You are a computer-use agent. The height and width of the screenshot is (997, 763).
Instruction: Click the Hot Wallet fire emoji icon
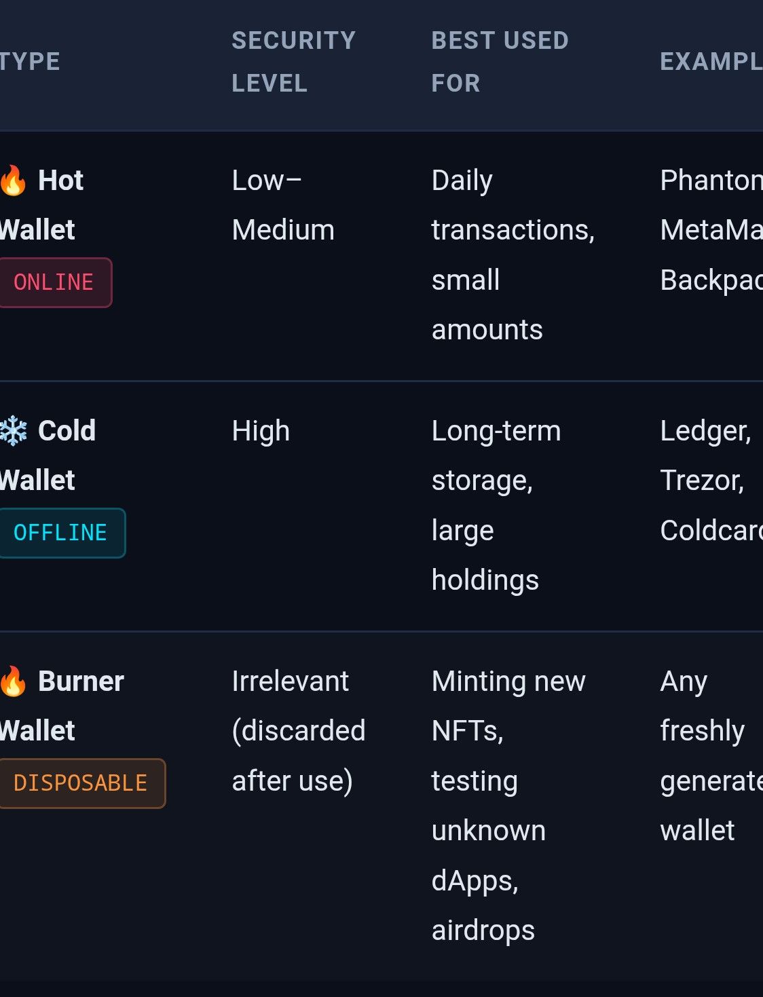(13, 181)
